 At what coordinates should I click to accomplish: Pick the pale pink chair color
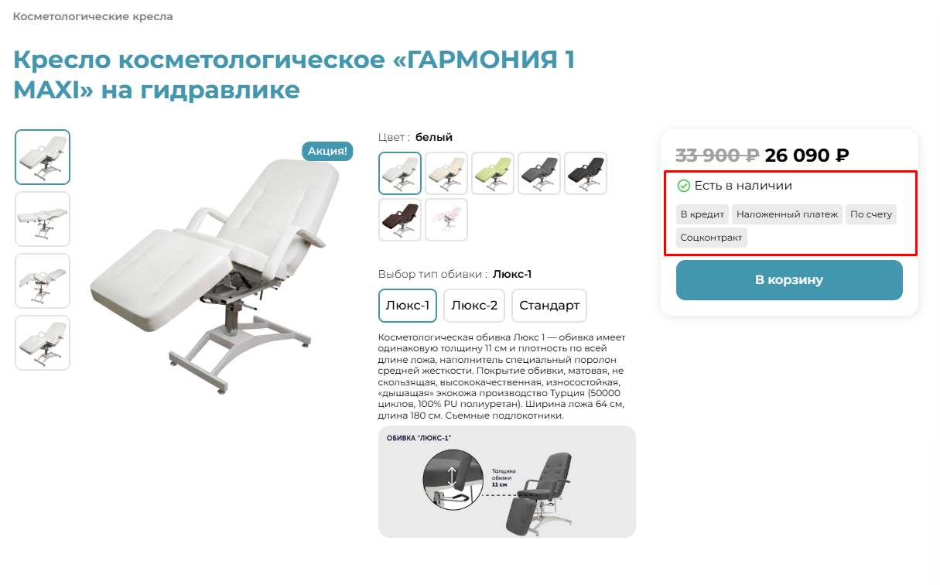(446, 220)
